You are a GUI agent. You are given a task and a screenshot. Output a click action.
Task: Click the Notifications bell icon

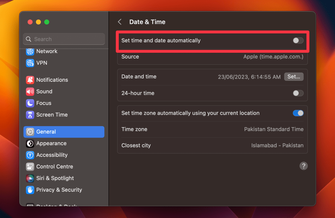click(30, 80)
